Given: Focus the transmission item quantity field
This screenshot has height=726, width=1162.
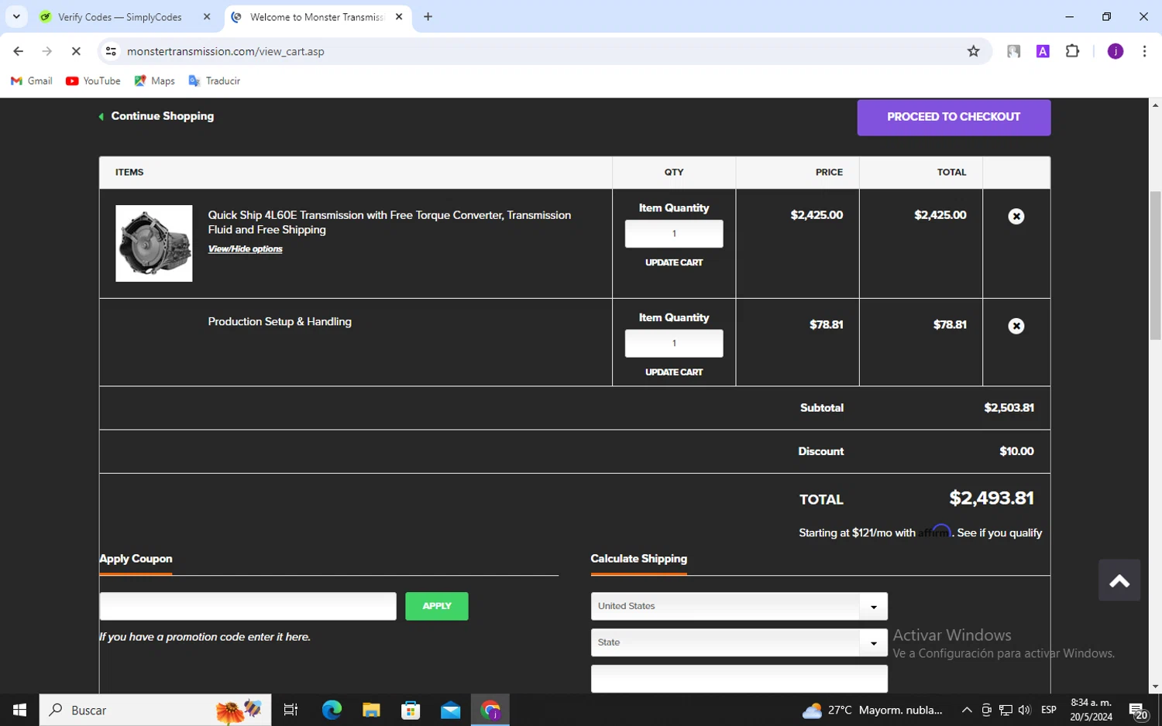Looking at the screenshot, I should pyautogui.click(x=674, y=234).
